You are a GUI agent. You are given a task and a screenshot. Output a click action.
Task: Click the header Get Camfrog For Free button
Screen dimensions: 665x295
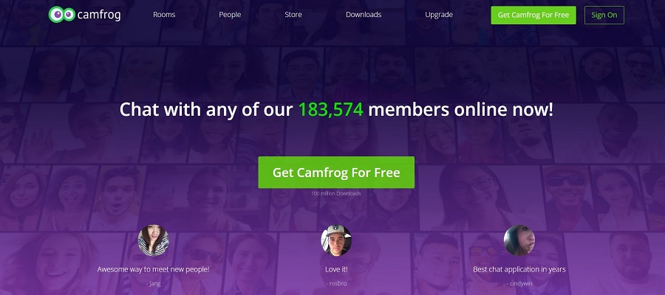(x=533, y=15)
